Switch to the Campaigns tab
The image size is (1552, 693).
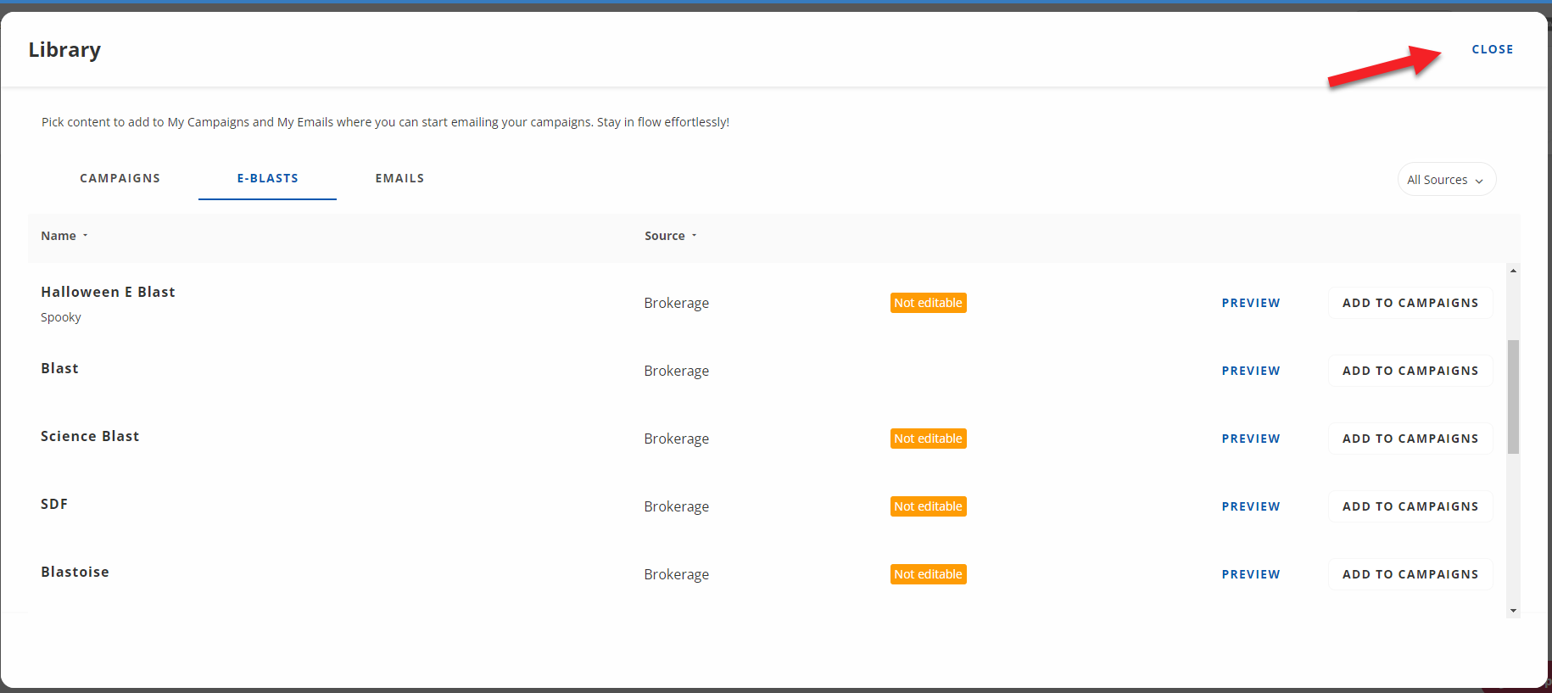pos(120,178)
